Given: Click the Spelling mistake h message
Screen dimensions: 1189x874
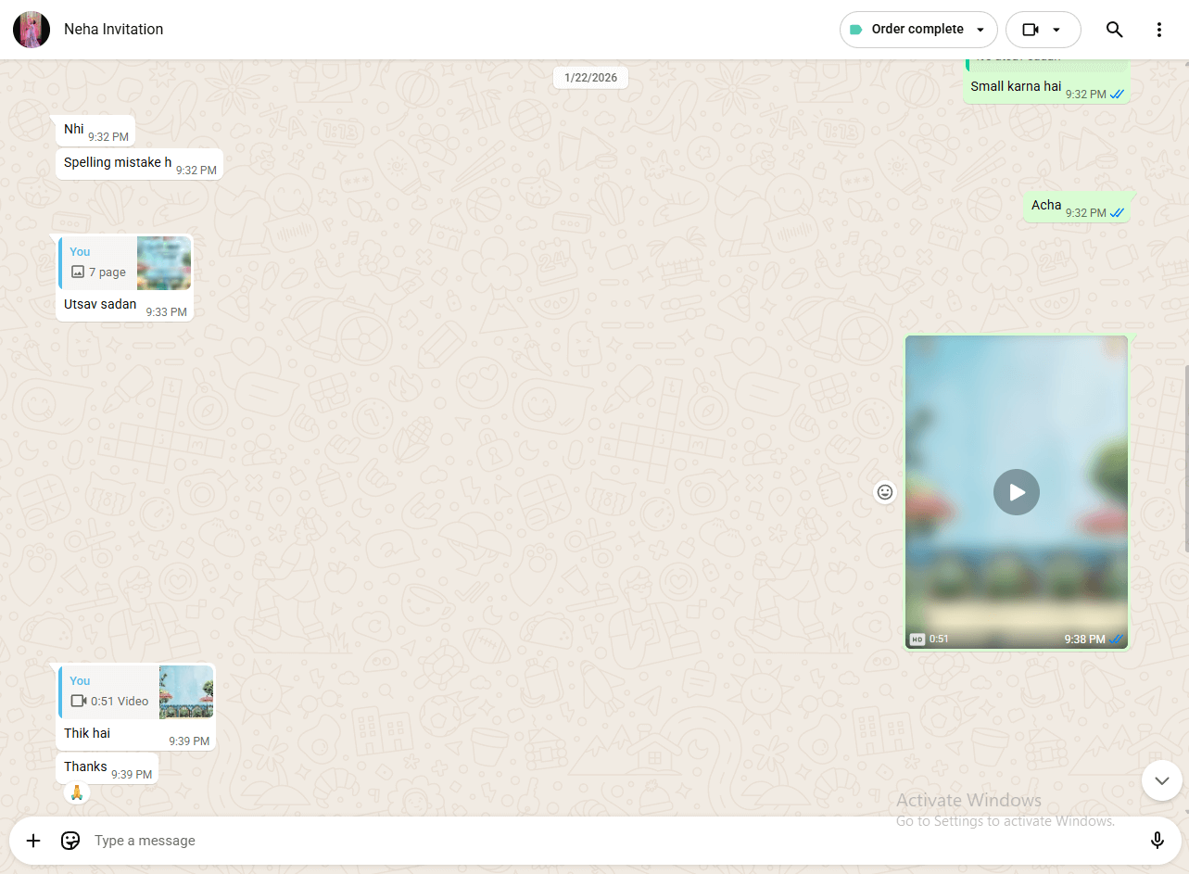Looking at the screenshot, I should (x=118, y=163).
